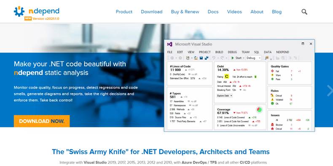Click the New Project toolbar icon
The width and height of the screenshot is (333, 166).
click(x=188, y=58)
